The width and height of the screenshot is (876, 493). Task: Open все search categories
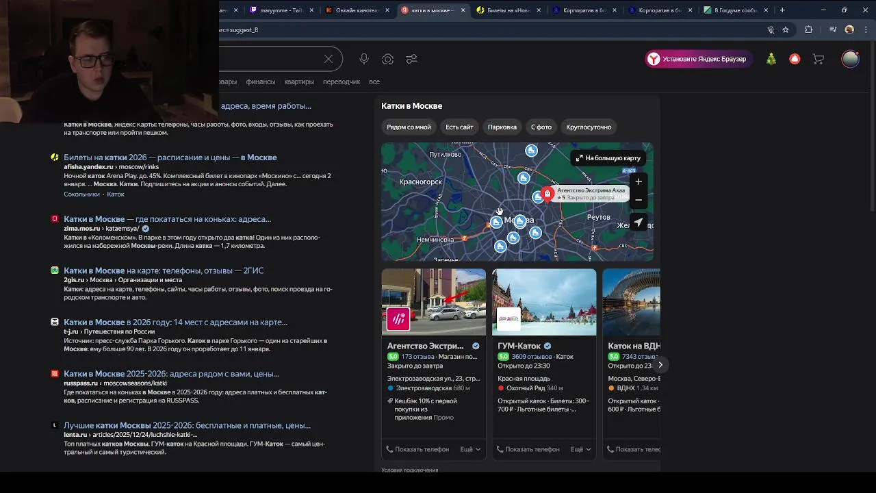[374, 81]
